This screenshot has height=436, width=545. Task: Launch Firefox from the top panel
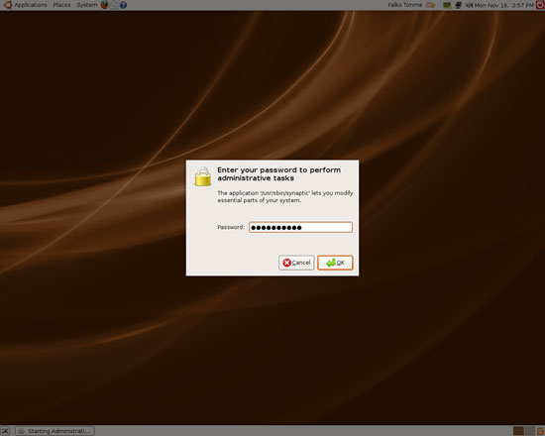click(104, 5)
